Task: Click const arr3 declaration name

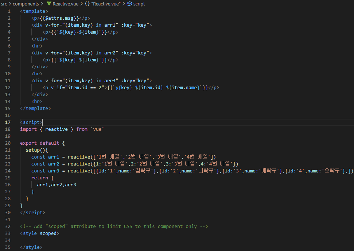Action: click(x=54, y=171)
